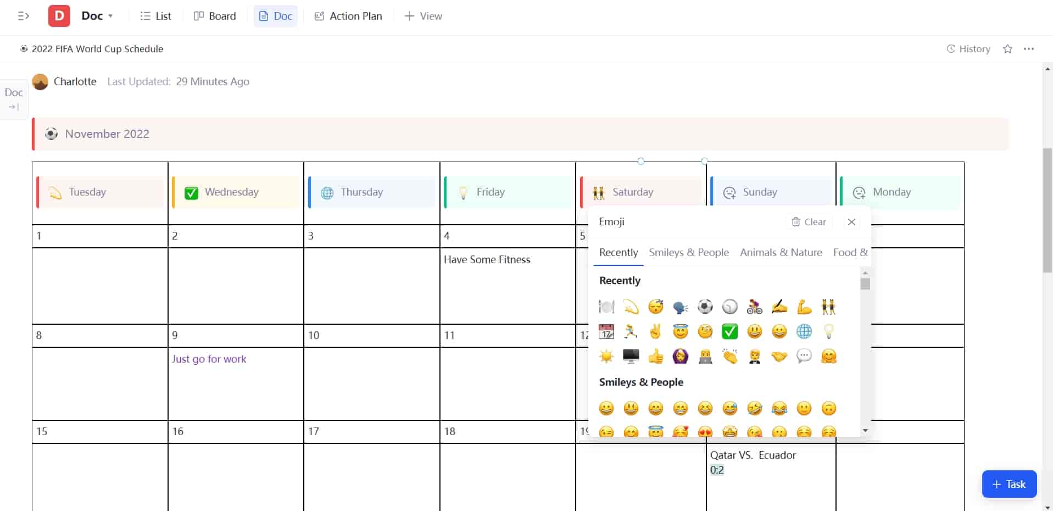Click Charlotte's avatar picture
This screenshot has height=511, width=1053.
click(40, 81)
